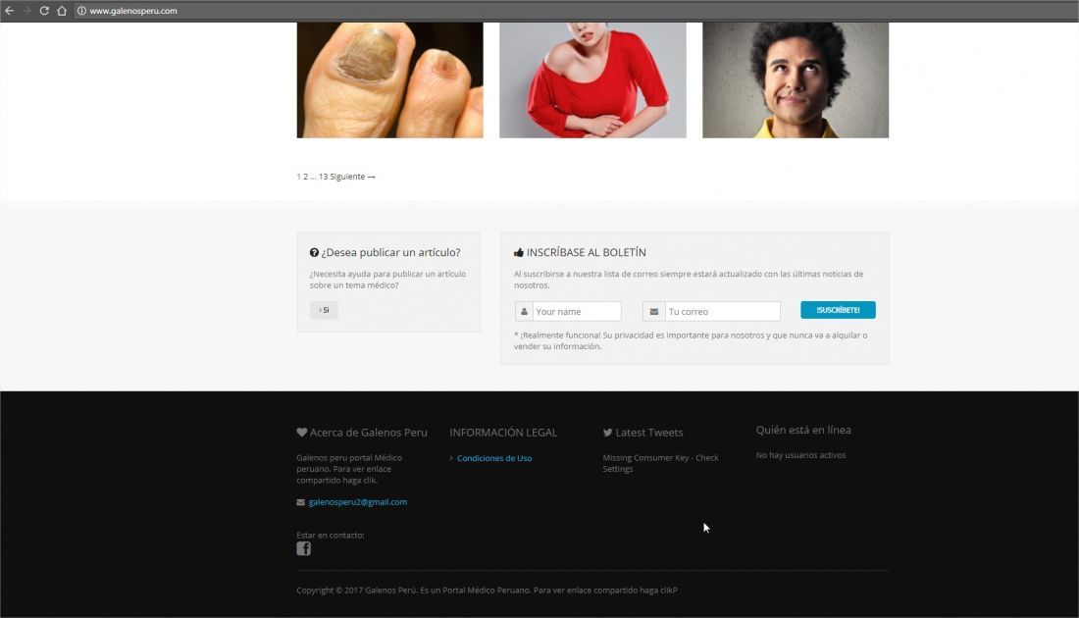1079x618 pixels.
Task: Click the galenosperu2@gmail.com email link
Action: 358,501
